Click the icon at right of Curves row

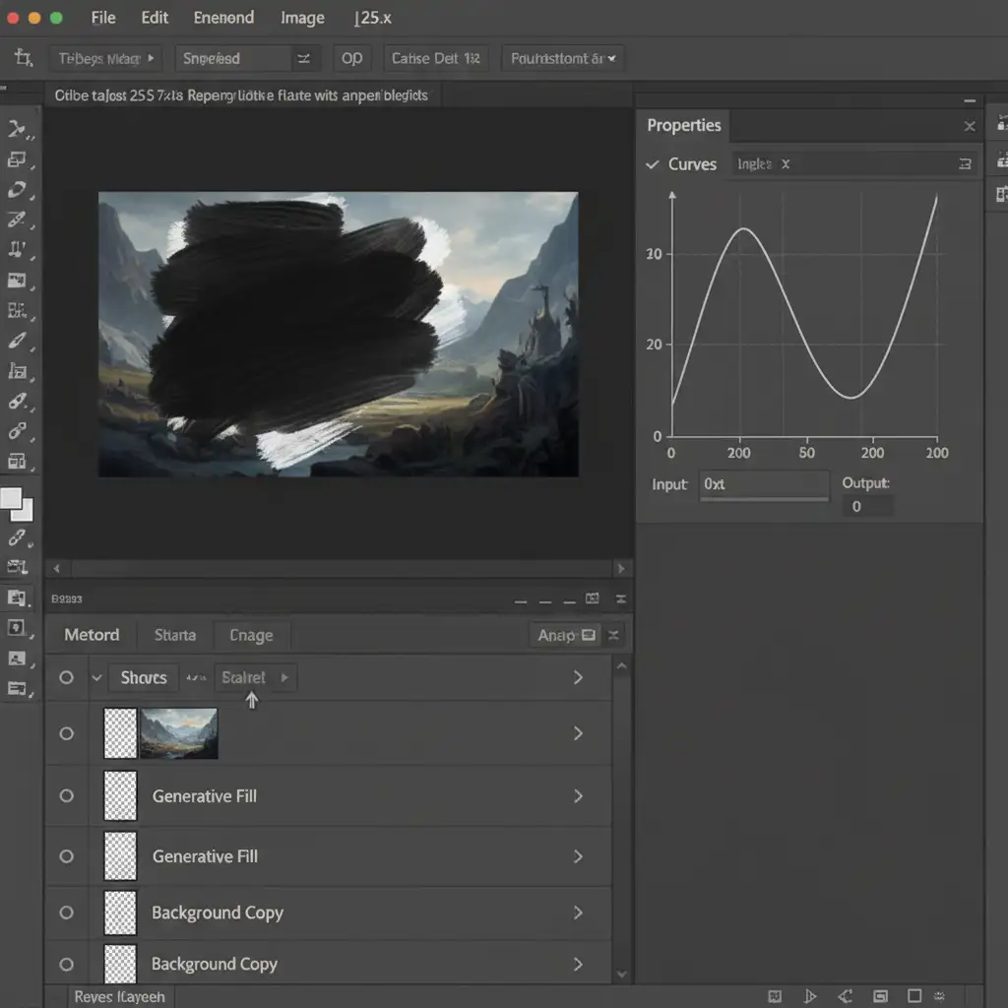tap(965, 164)
